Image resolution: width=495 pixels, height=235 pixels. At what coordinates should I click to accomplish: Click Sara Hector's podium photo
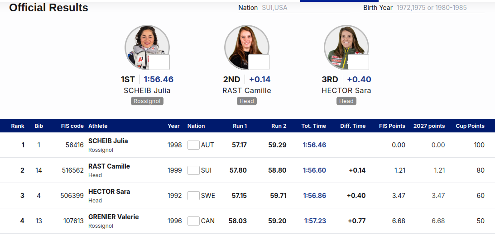click(346, 47)
